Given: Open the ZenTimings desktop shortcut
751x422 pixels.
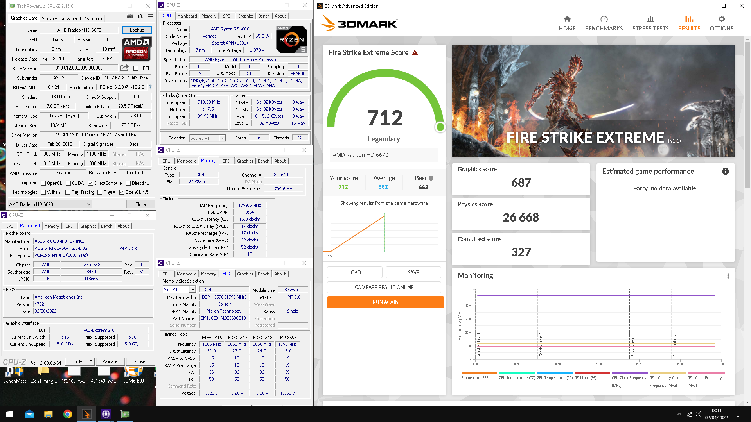Looking at the screenshot, I should (44, 375).
